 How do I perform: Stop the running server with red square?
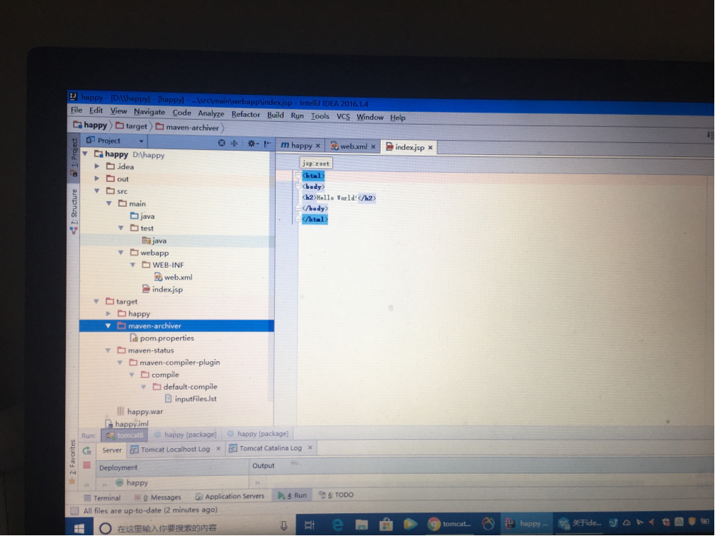[86, 465]
